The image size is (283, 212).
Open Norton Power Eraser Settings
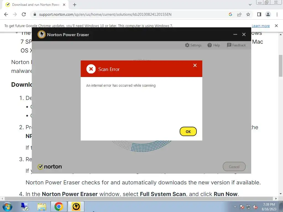tap(193, 45)
